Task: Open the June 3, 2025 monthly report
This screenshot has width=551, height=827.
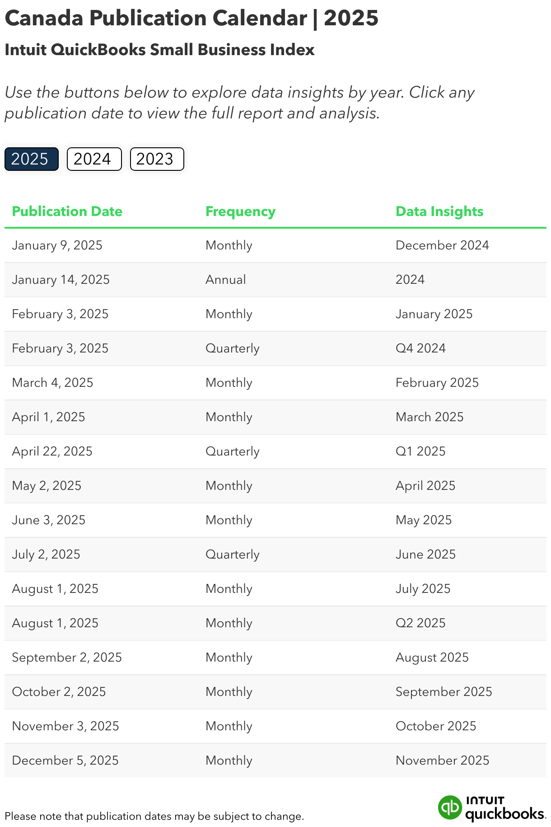Action: (48, 520)
